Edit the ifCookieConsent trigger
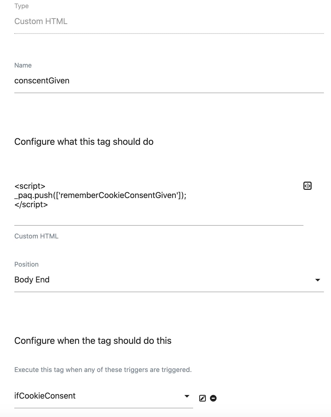Screen dimensions: 331x417 [x=202, y=398]
